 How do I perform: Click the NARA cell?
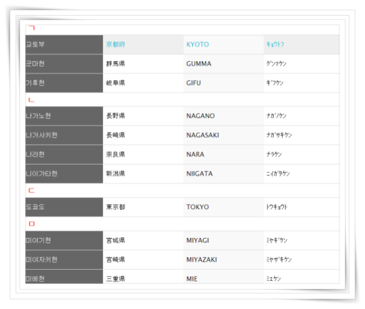tap(224, 154)
